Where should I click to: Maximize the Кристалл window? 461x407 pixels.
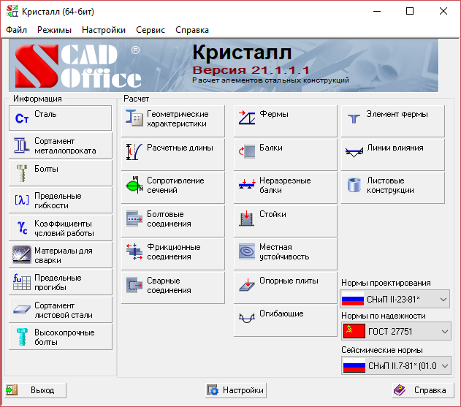410,12
